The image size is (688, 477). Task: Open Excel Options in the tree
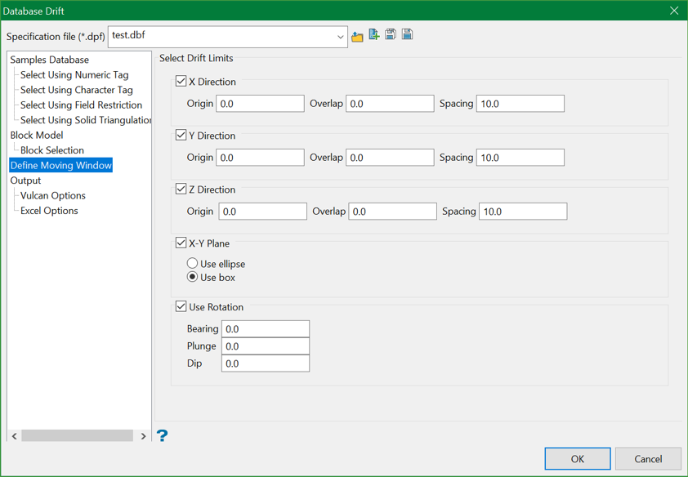[x=49, y=211]
